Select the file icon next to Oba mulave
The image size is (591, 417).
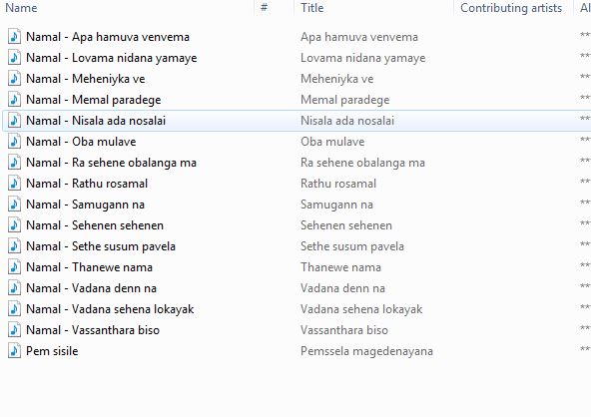[14, 142]
